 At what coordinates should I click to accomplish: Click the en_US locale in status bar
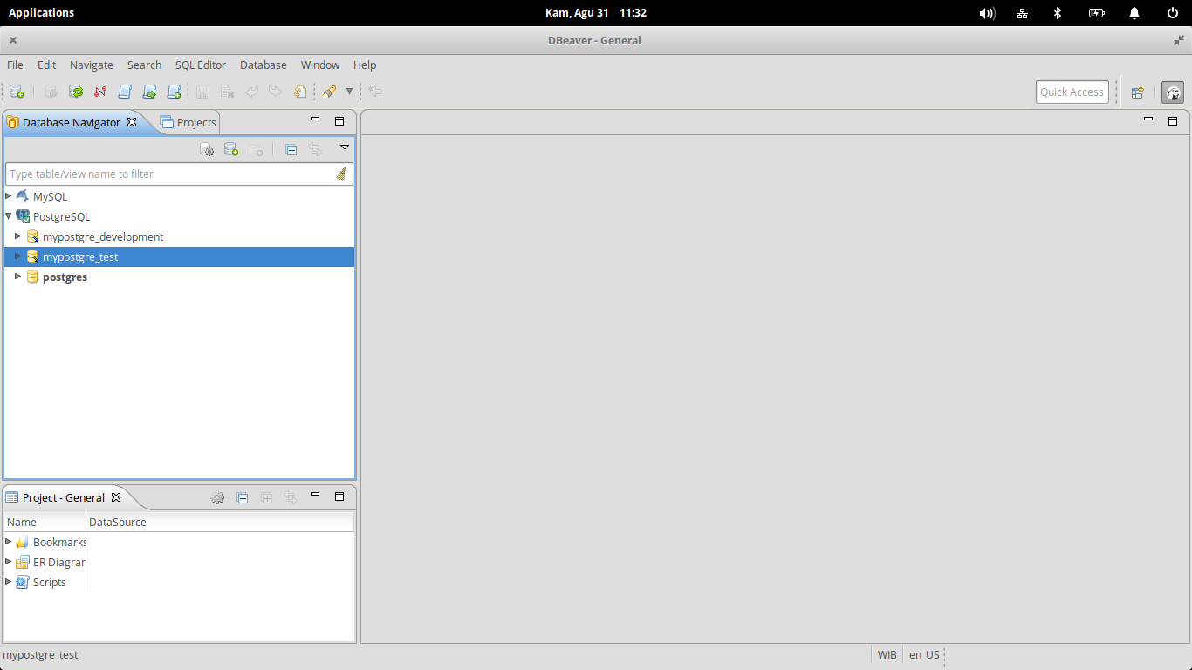pyautogui.click(x=924, y=654)
